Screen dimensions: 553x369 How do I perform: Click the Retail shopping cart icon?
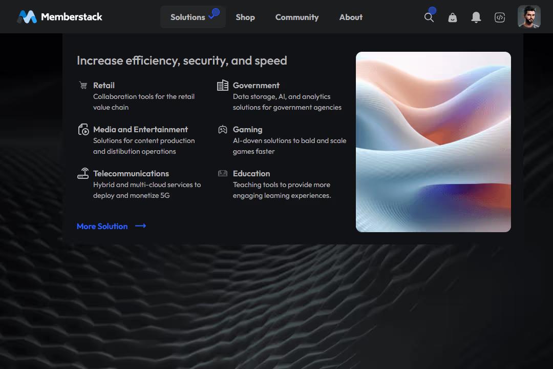coord(83,85)
